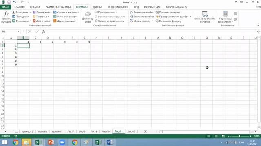Open the Text (Текстовые) functions list
This screenshot has height=146, width=261.
41,17
